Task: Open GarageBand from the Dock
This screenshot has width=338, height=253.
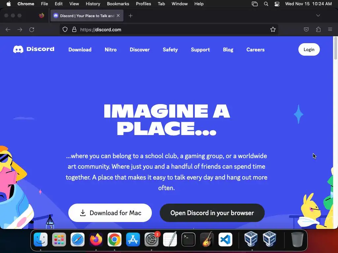Action: point(207,239)
